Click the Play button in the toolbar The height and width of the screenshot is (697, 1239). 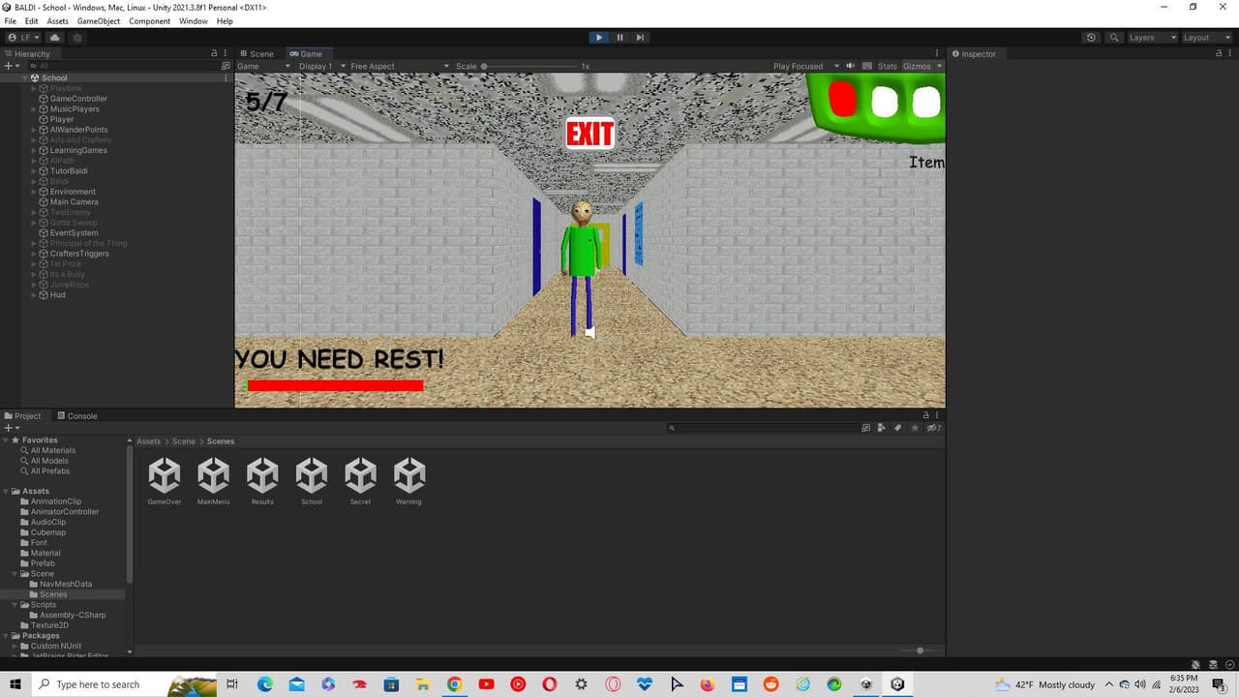[598, 38]
